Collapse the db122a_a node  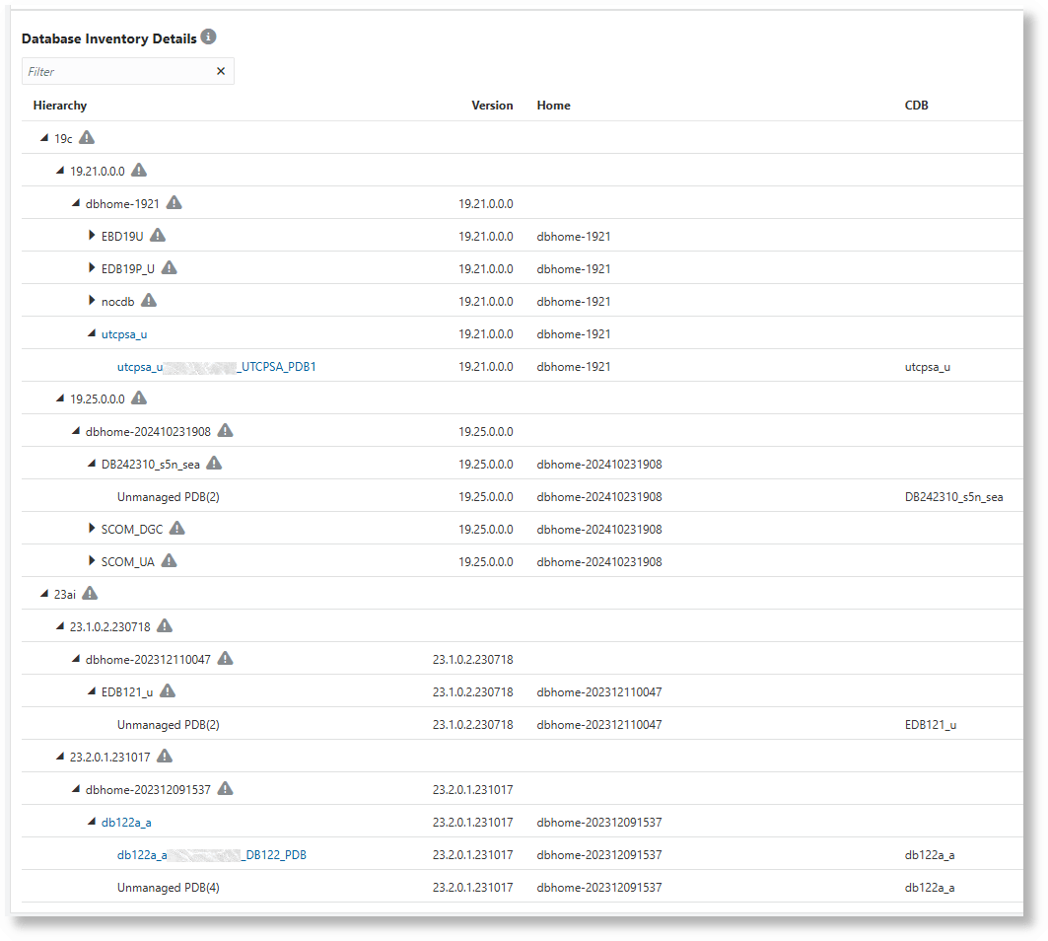click(x=92, y=822)
